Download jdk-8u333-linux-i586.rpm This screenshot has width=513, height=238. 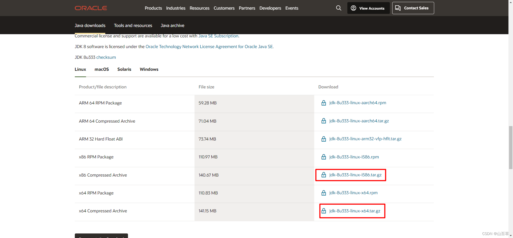pos(354,157)
